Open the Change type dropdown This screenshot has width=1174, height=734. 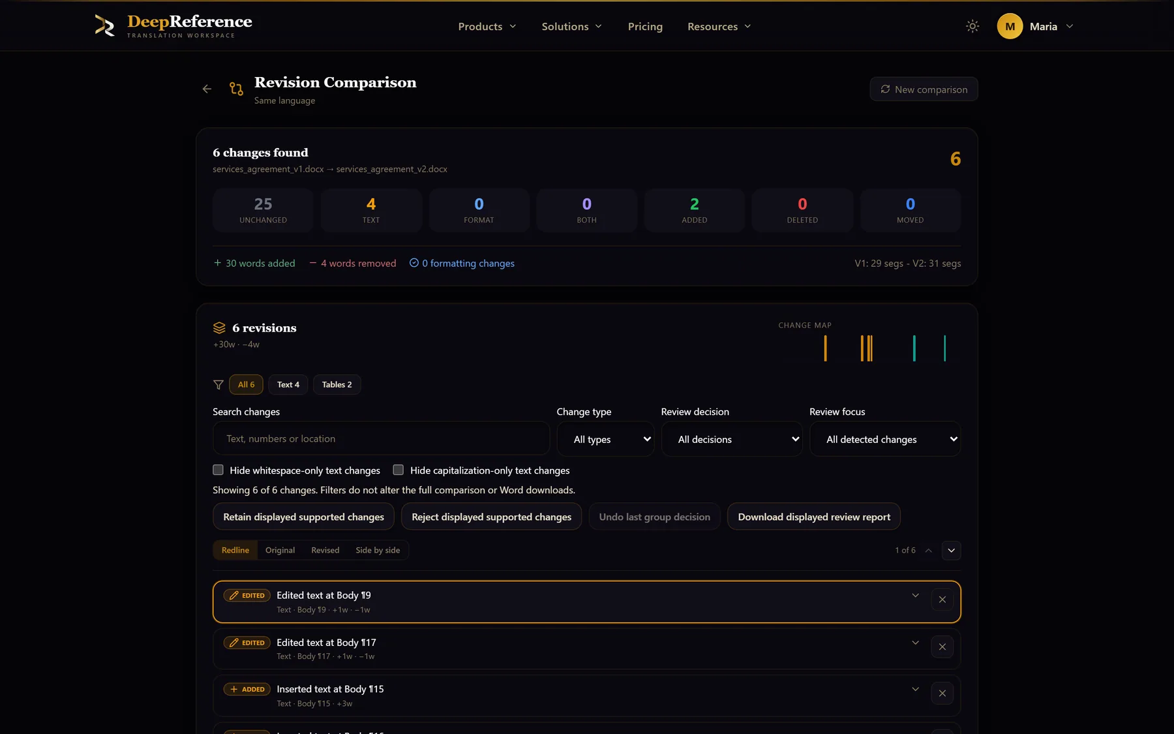(x=605, y=439)
